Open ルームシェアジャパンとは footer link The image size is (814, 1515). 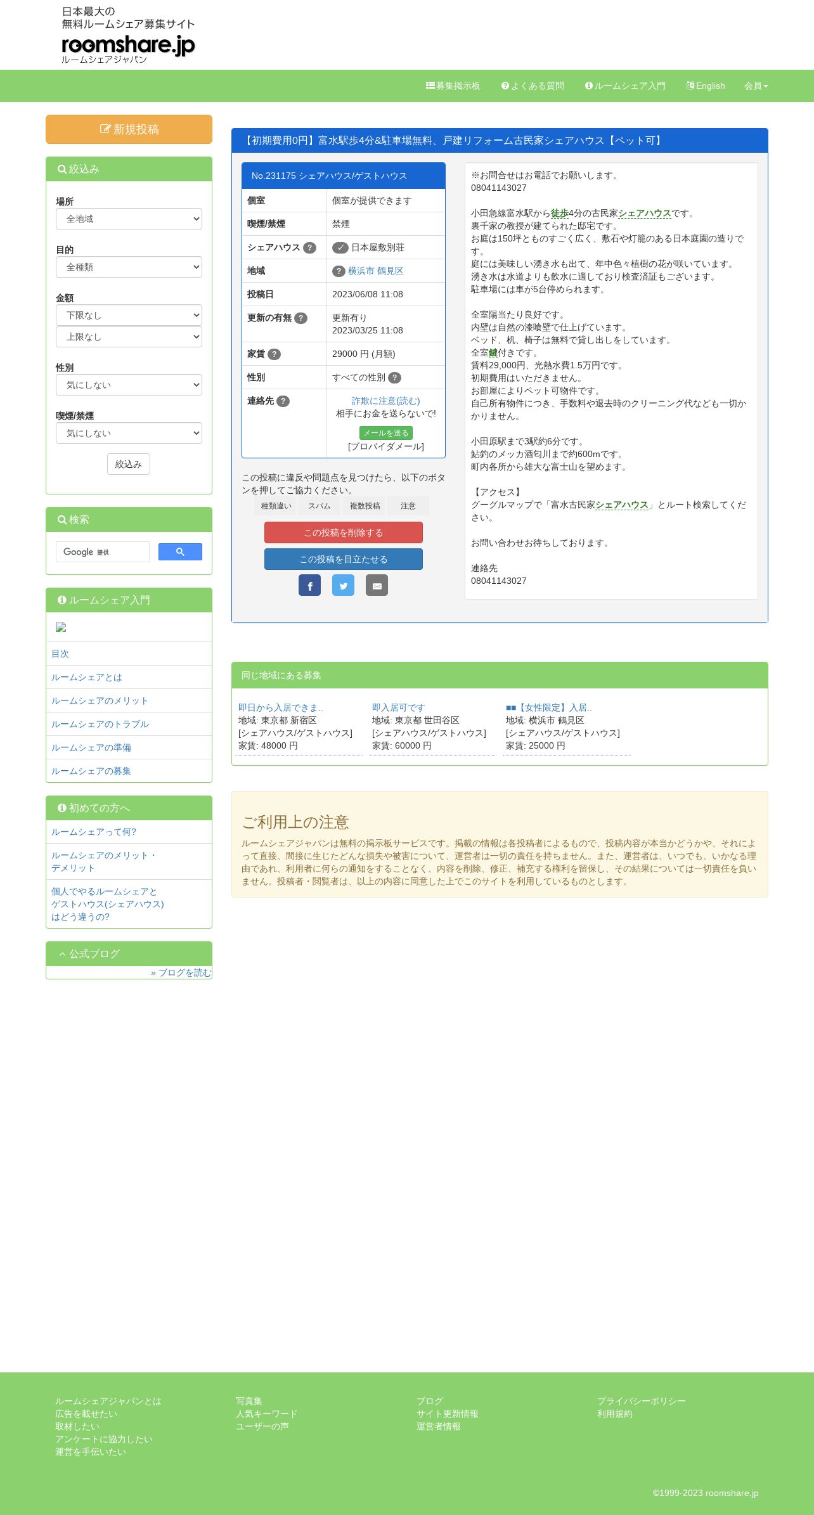pyautogui.click(x=108, y=1401)
